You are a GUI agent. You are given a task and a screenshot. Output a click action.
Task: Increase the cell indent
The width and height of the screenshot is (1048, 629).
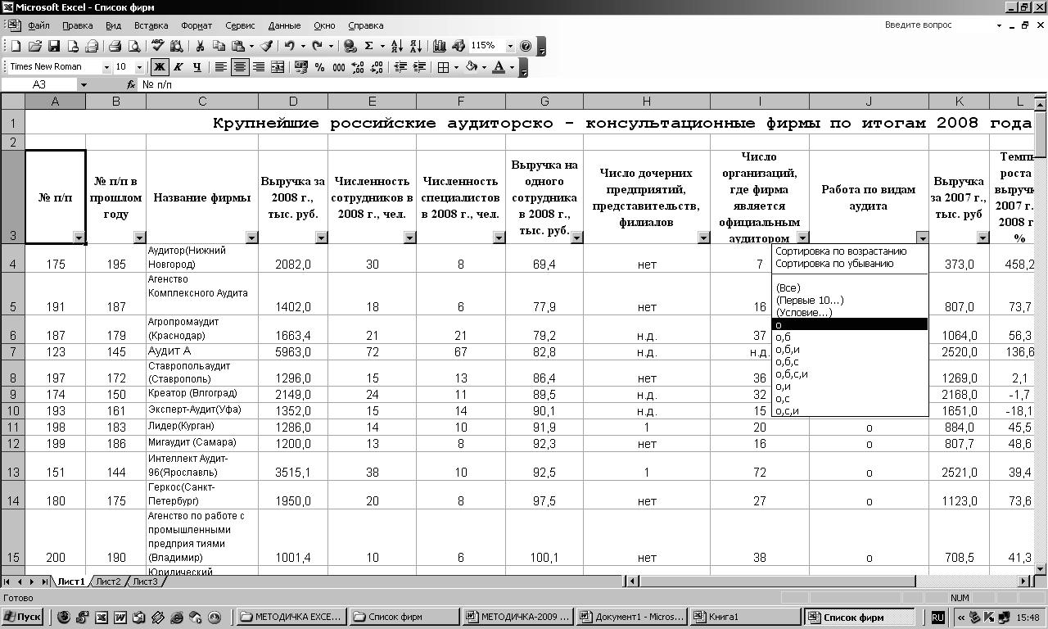click(419, 67)
